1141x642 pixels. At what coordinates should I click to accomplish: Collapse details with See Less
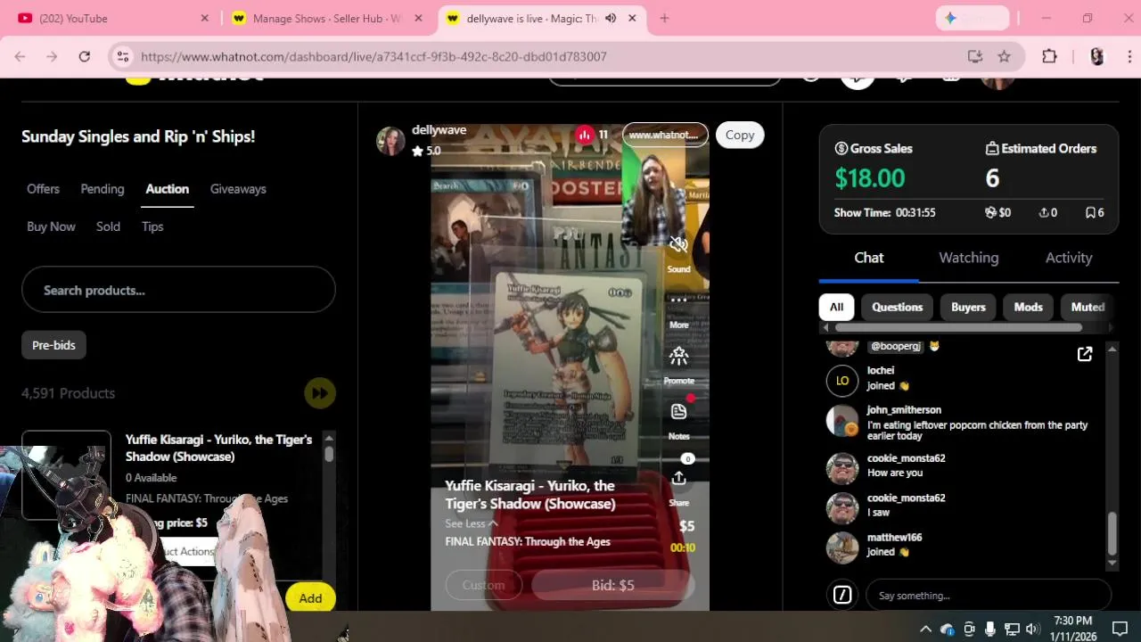[471, 523]
